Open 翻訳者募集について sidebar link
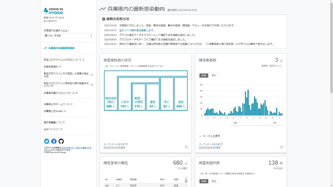Screen dimensions: 333x187 click(x=54, y=122)
